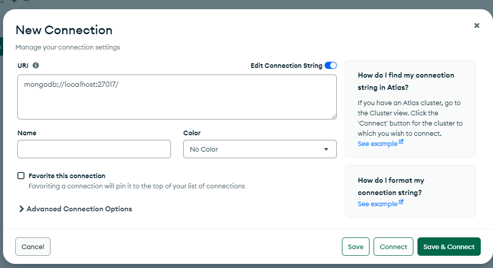The image size is (493, 268).
Task: Open the No Color dropdown
Action: [260, 149]
